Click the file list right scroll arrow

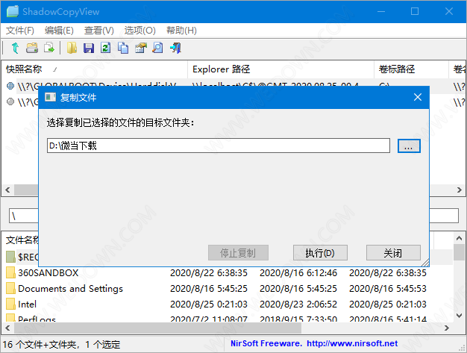click(x=446, y=328)
